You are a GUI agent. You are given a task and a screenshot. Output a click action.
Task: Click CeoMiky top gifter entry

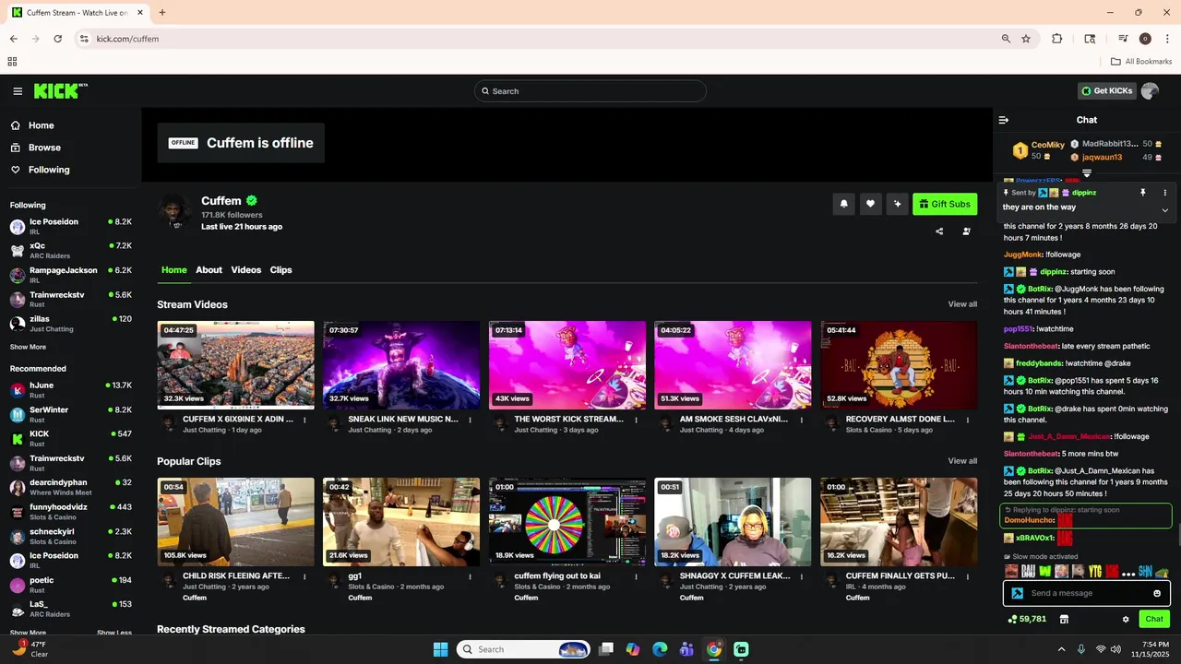tap(1038, 149)
